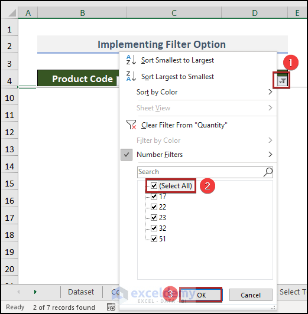Viewport: 308px width, 314px height.
Task: Click the magnifier icon in Search box
Action: (268, 172)
